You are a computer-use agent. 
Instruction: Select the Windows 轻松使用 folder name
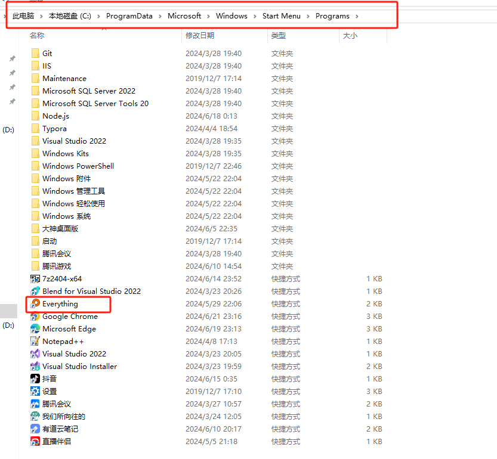click(x=73, y=204)
